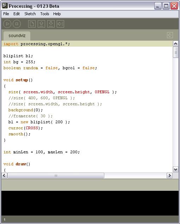The image size is (180, 224).
Task: Click the line 'int bg = 255;'
Action: tap(19, 62)
